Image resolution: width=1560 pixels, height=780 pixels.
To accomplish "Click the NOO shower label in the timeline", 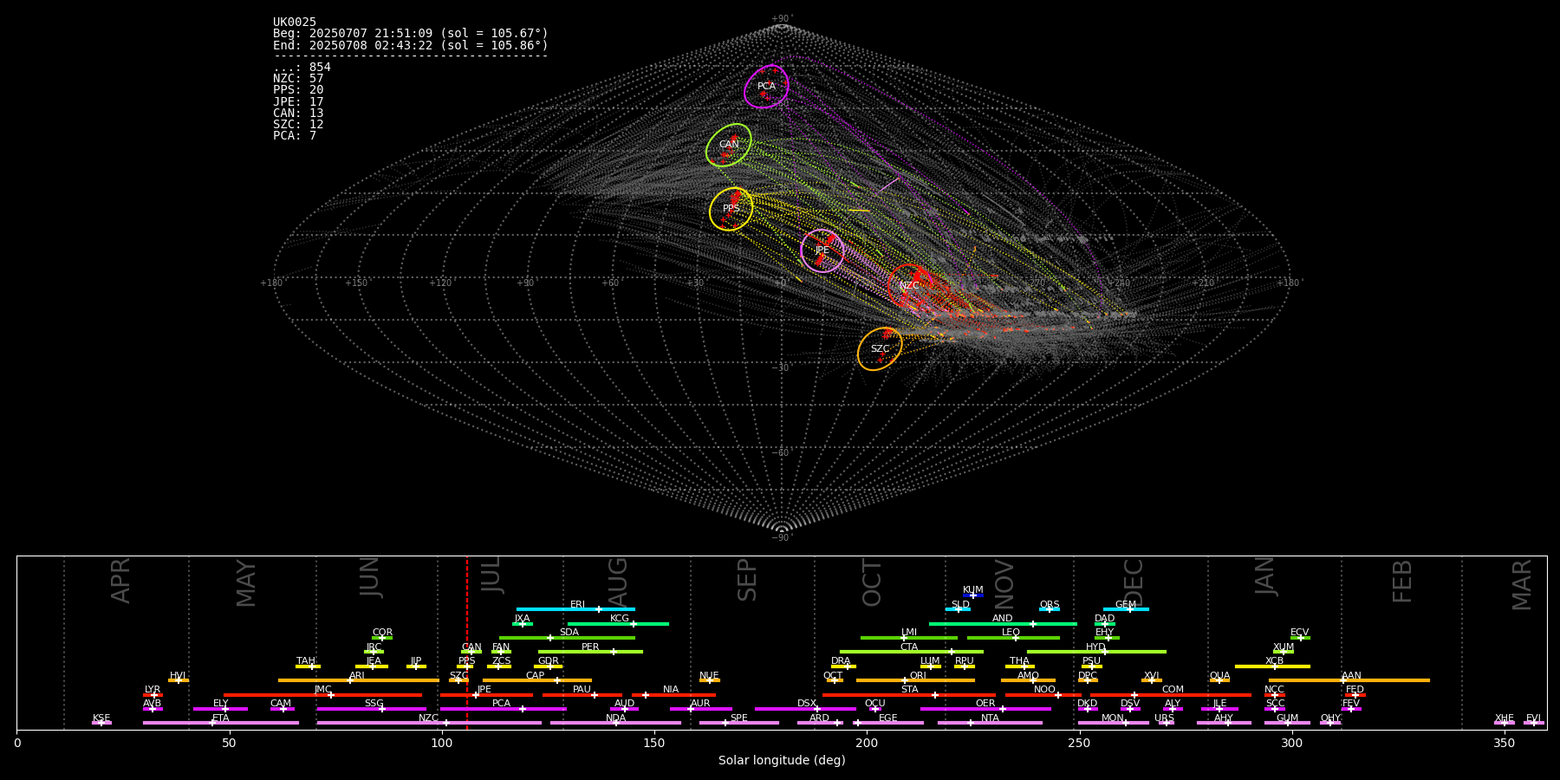I will click(1044, 690).
